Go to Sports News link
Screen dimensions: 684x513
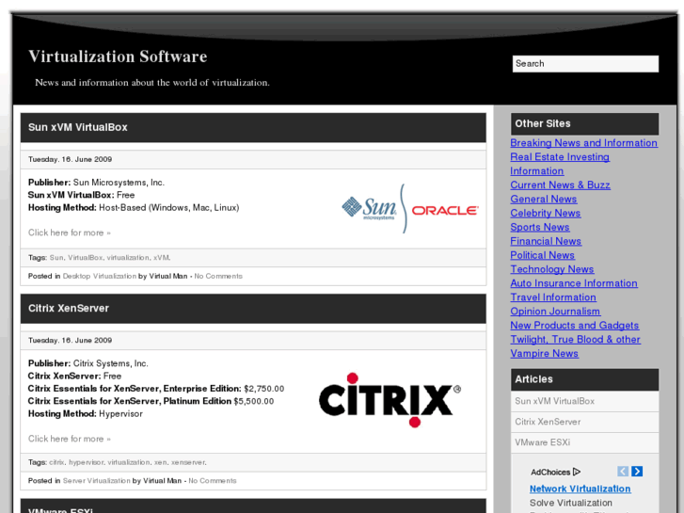click(540, 227)
